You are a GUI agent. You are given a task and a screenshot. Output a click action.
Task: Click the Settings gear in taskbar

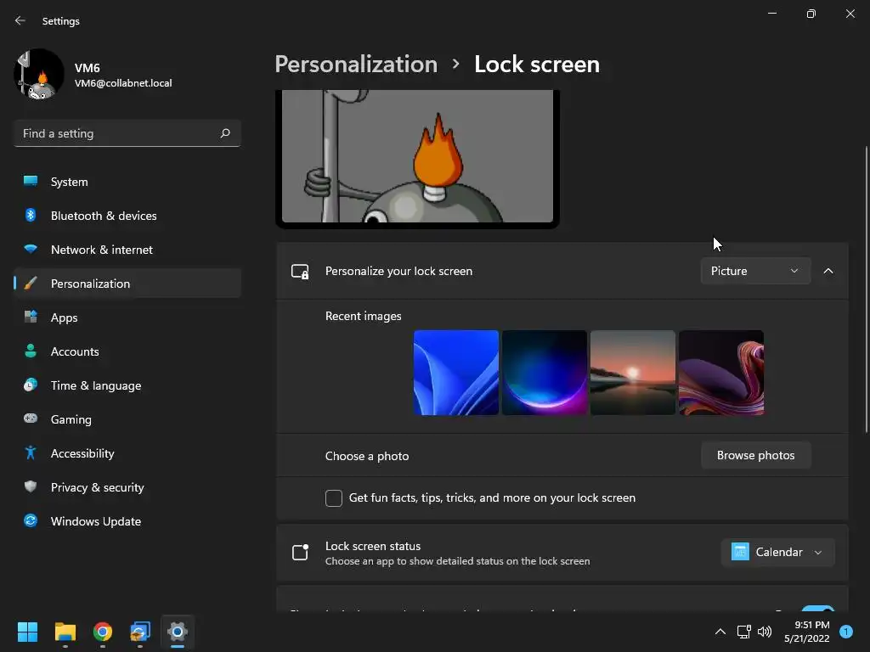pos(178,632)
